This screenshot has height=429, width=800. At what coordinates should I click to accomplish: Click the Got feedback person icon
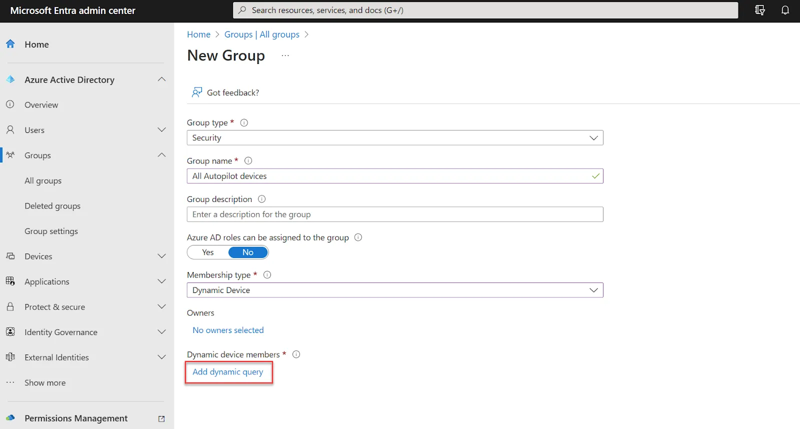pos(197,92)
